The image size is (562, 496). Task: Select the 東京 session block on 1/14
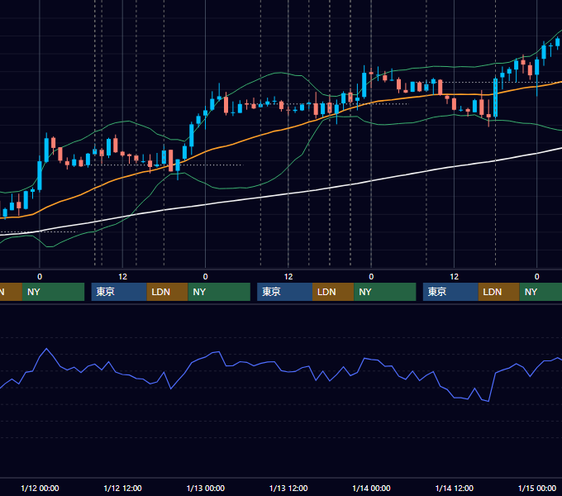click(450, 292)
